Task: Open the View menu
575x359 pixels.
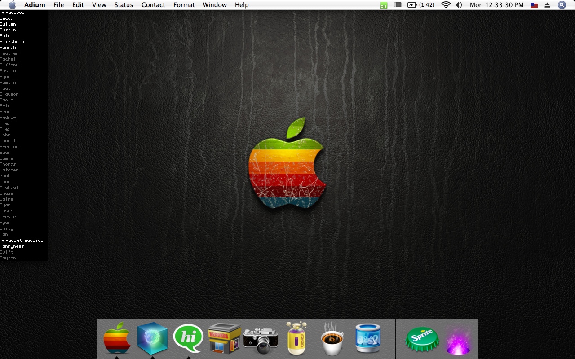Action: click(99, 5)
